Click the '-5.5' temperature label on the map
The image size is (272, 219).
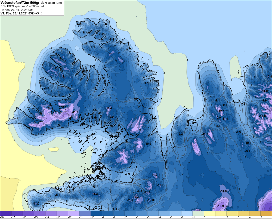tap(94, 110)
